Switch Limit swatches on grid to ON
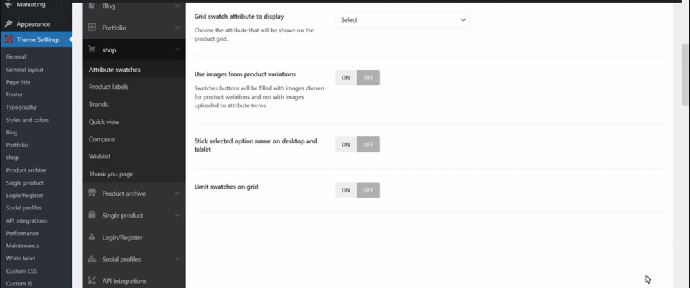690x288 pixels. click(346, 190)
